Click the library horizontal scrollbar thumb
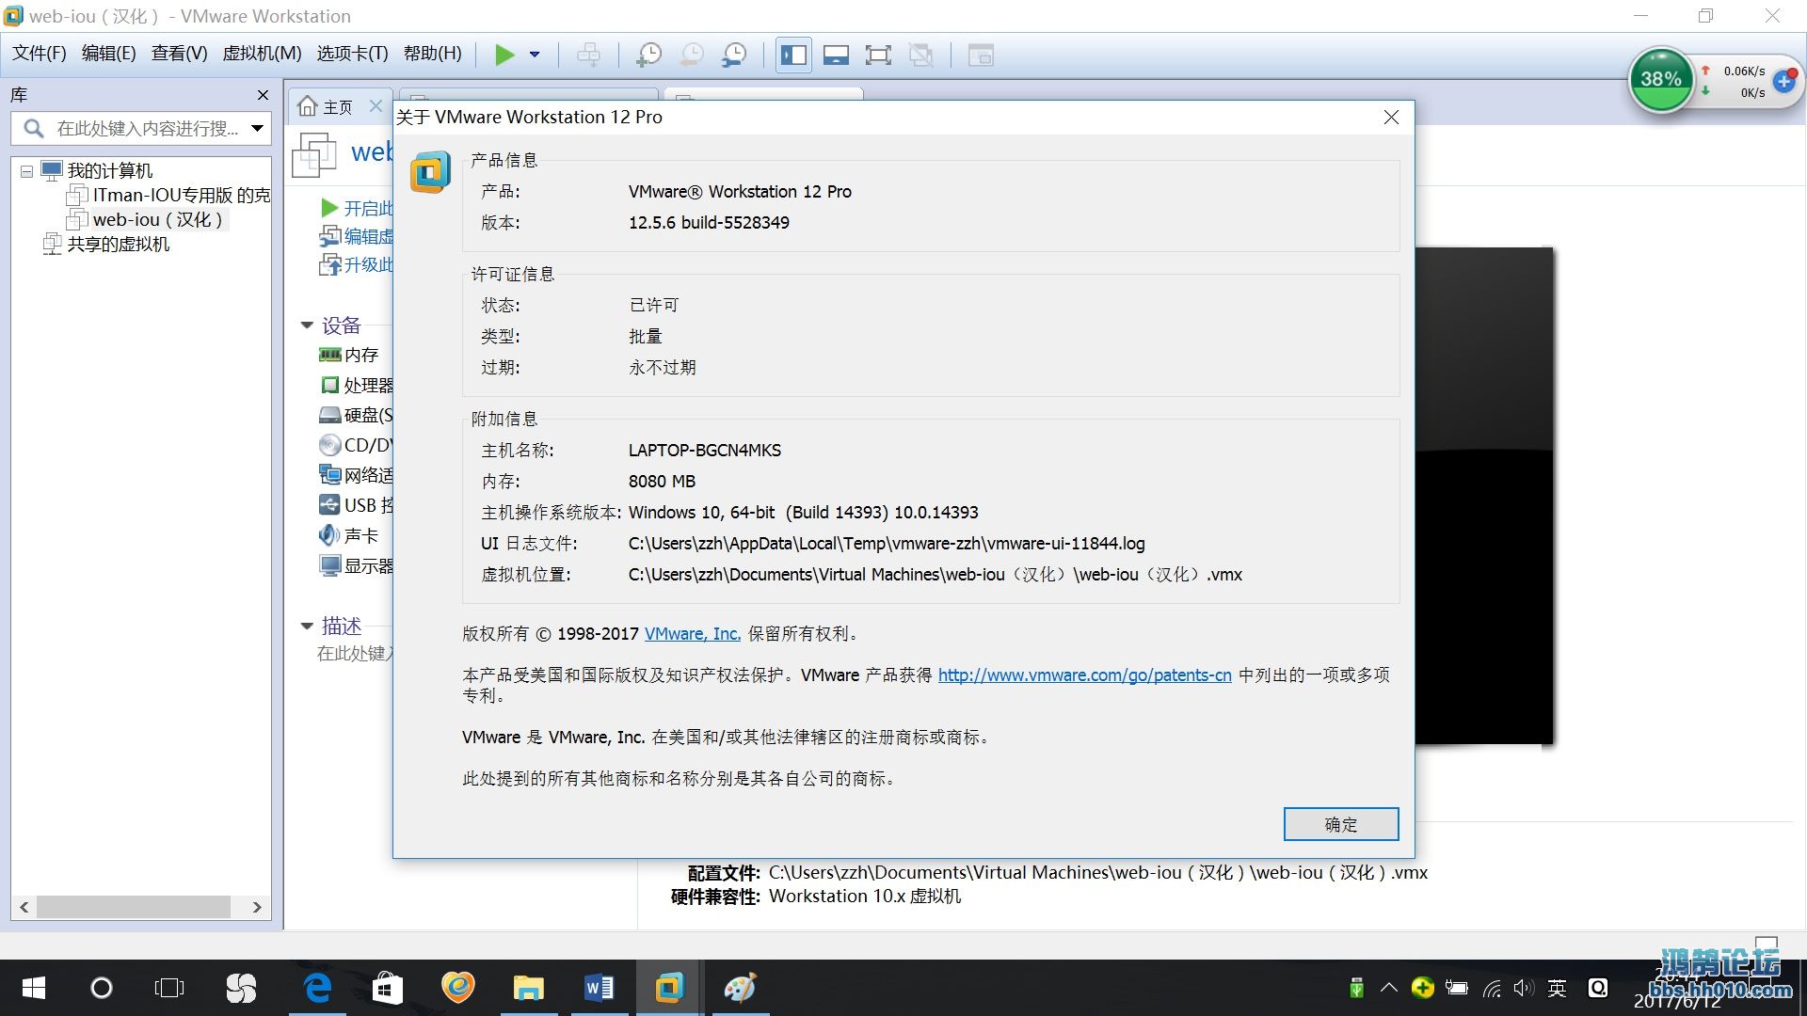 [133, 907]
